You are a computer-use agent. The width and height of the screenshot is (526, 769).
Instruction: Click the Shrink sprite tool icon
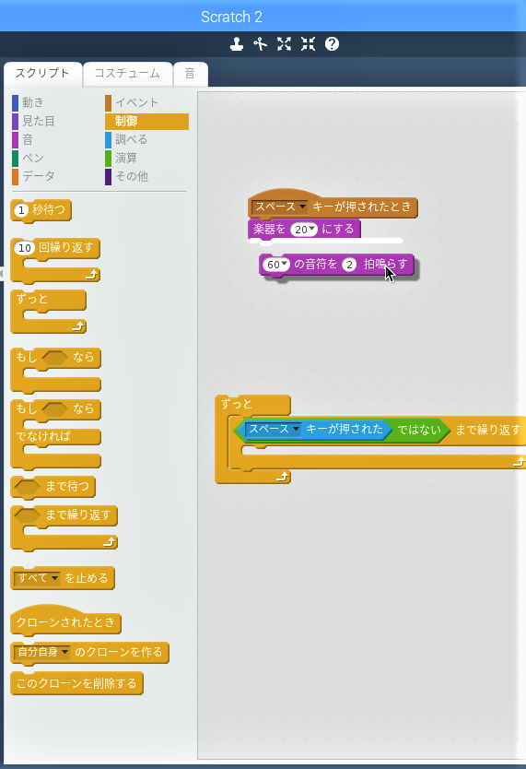click(308, 44)
